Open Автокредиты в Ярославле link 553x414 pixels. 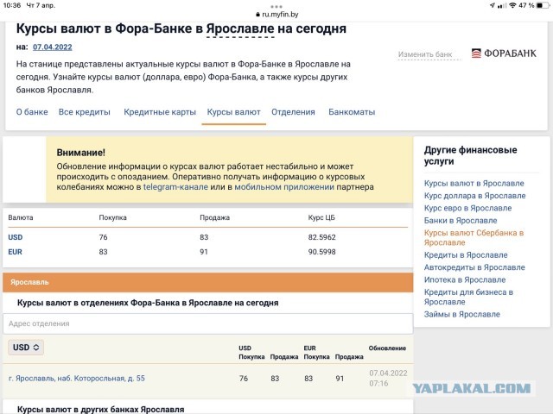tap(474, 267)
